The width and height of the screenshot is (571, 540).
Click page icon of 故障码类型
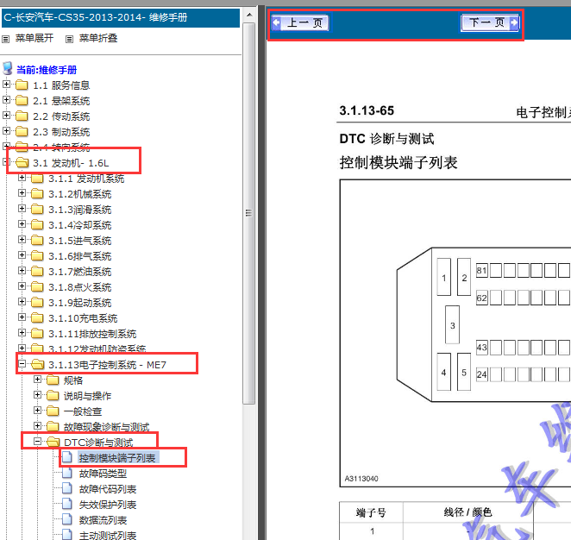pos(67,473)
